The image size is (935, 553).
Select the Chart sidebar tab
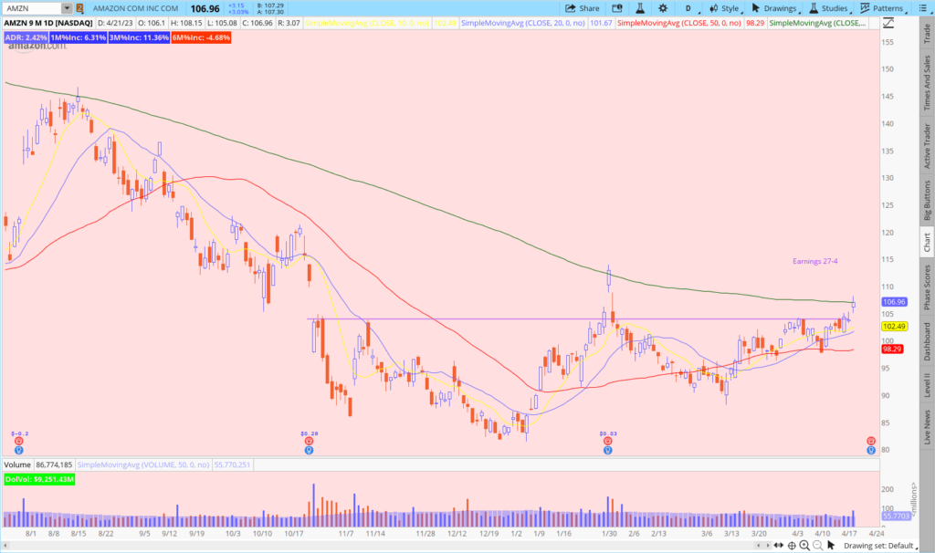pos(928,243)
